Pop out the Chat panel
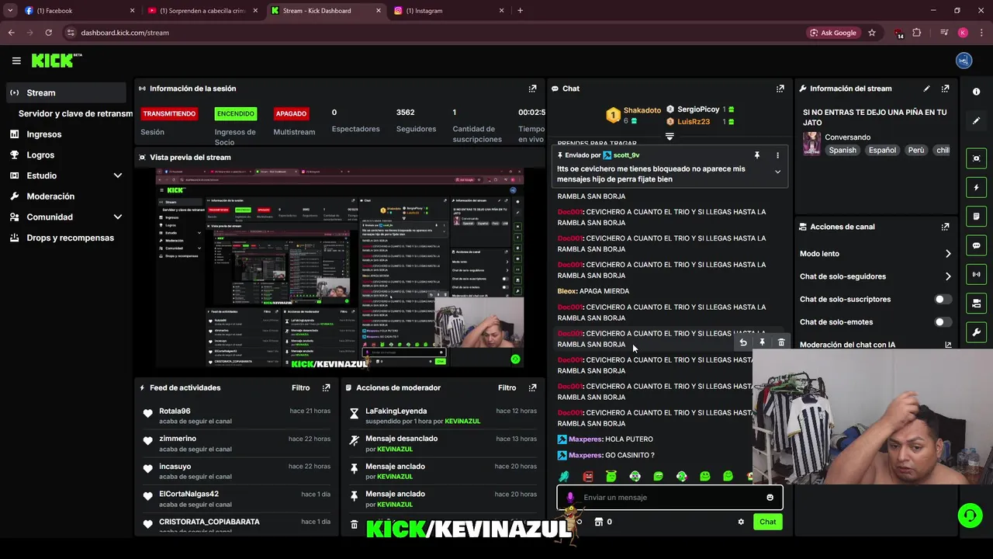Image resolution: width=993 pixels, height=559 pixels. [x=780, y=89]
